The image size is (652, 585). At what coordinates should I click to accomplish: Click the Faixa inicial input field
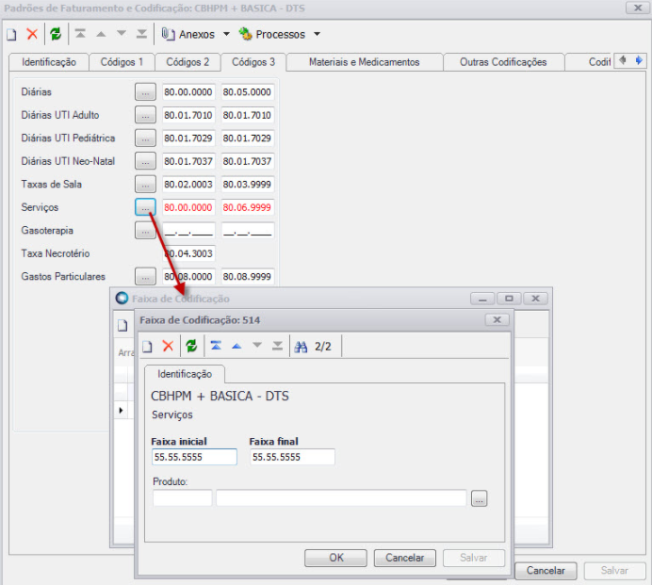[x=194, y=457]
